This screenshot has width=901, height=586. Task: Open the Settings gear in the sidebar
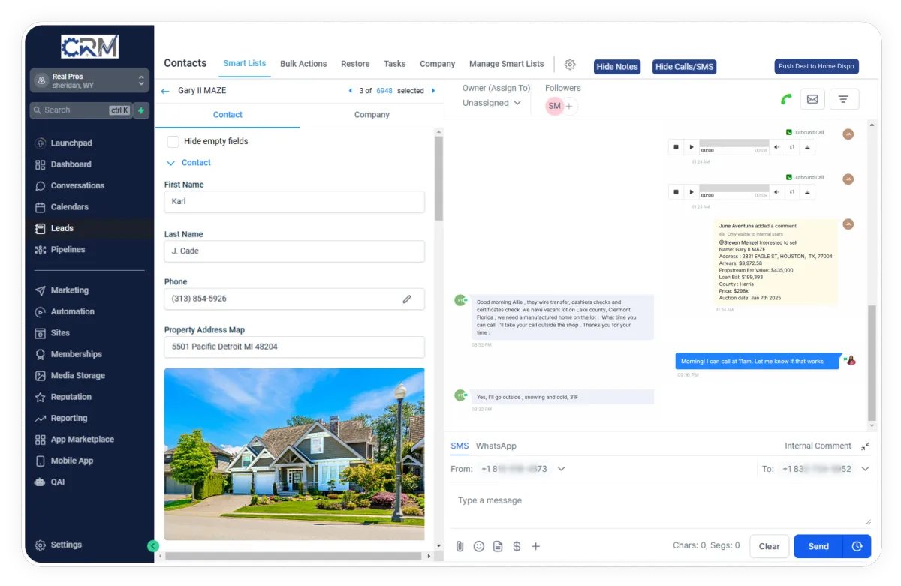point(41,545)
